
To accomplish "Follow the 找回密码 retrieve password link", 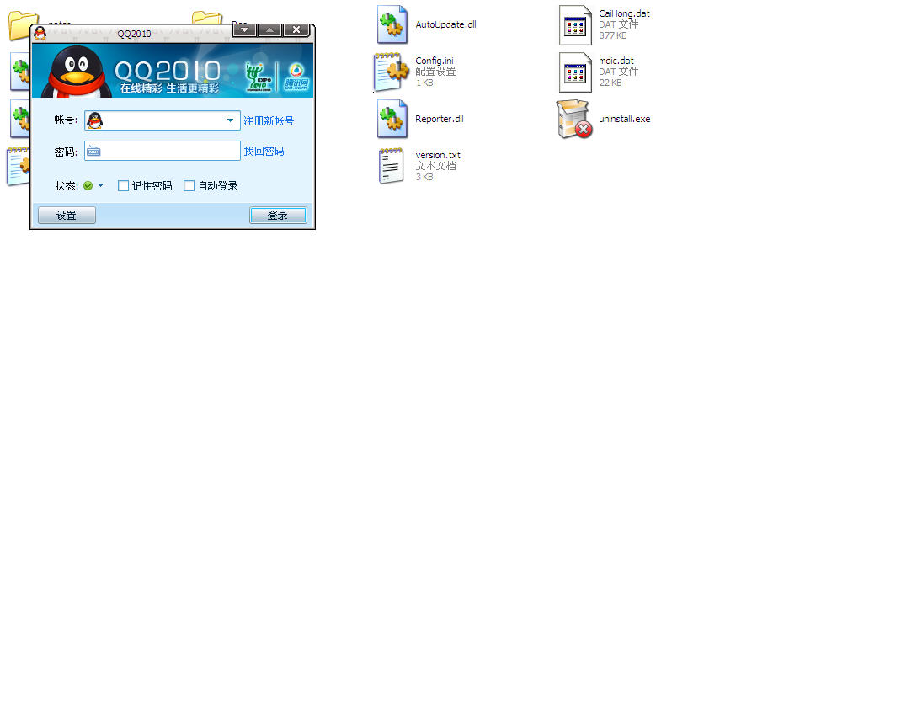I will pos(264,150).
